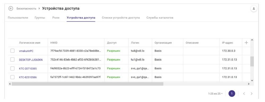Check the DESKTOP-JJG60KN row checkbox
Image resolution: width=265 pixels, height=102 pixels.
tap(12, 59)
